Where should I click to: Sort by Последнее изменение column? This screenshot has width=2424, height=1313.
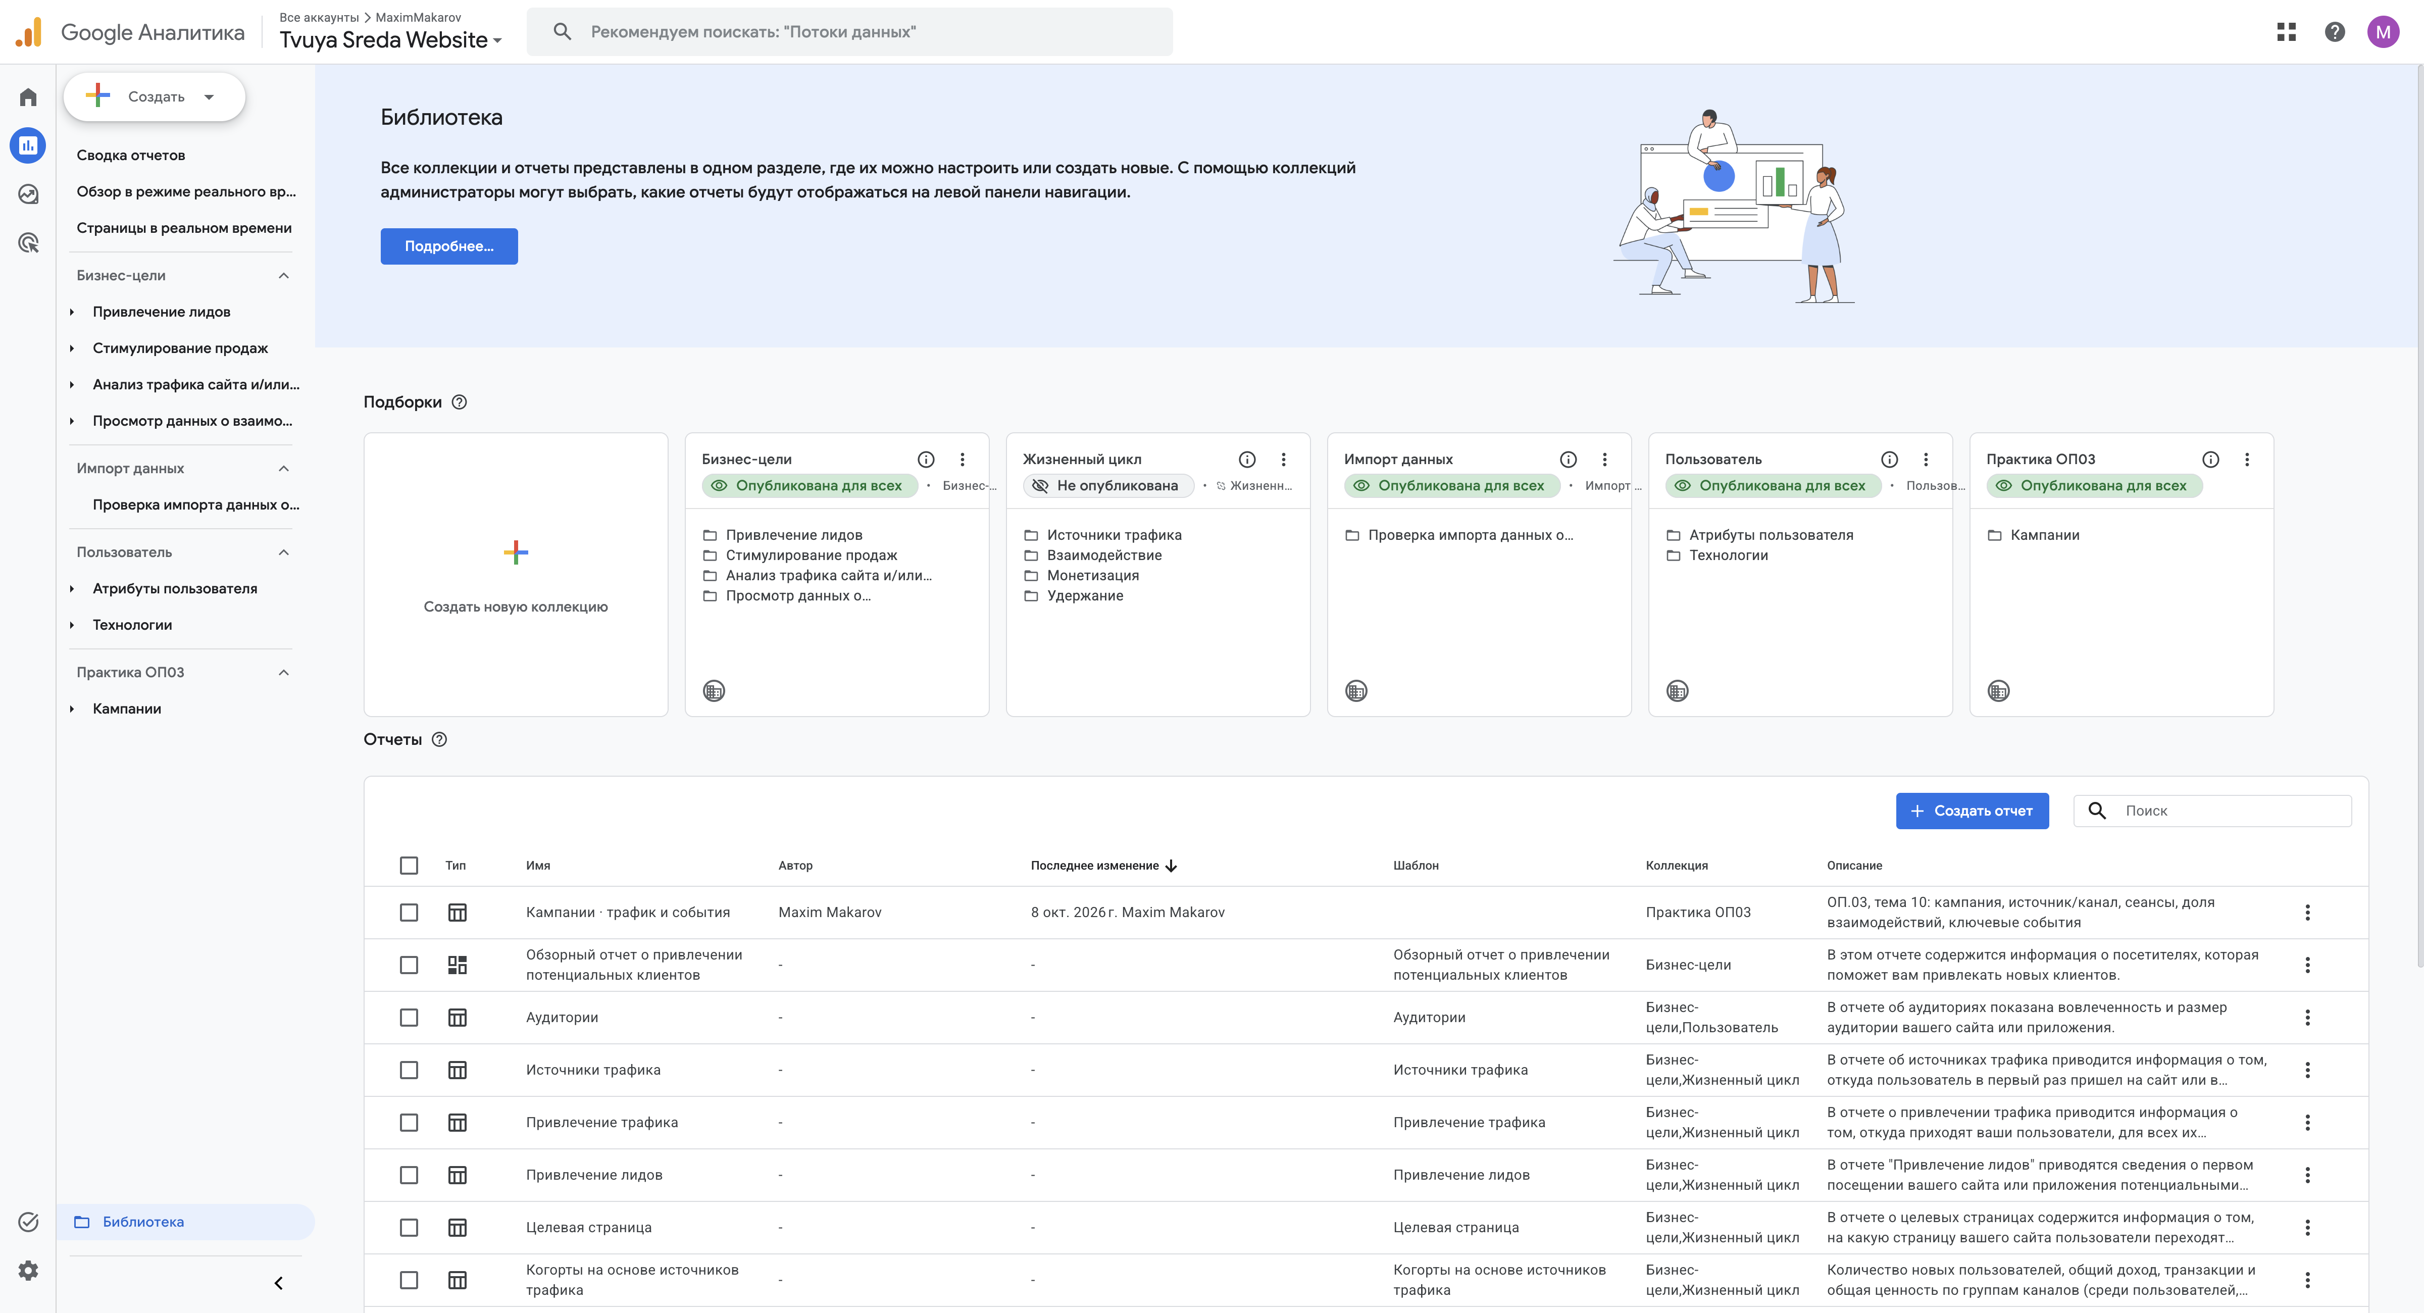point(1104,865)
